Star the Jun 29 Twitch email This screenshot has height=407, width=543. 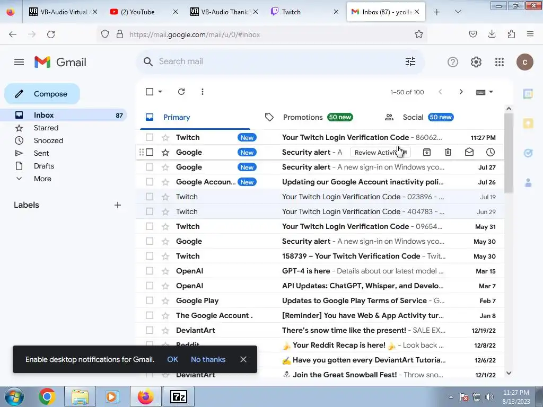[165, 212]
